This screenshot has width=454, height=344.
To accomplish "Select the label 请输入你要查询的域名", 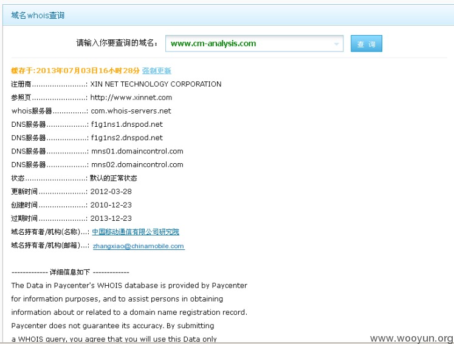I will [117, 43].
